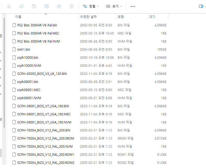The image size is (206, 168).
Task: Click file icon of SCPH-70004_BIOS_V12_PAL_200.ROM2
Action: (x=14, y=163)
